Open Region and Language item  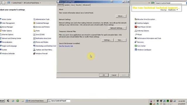pos(8,46)
